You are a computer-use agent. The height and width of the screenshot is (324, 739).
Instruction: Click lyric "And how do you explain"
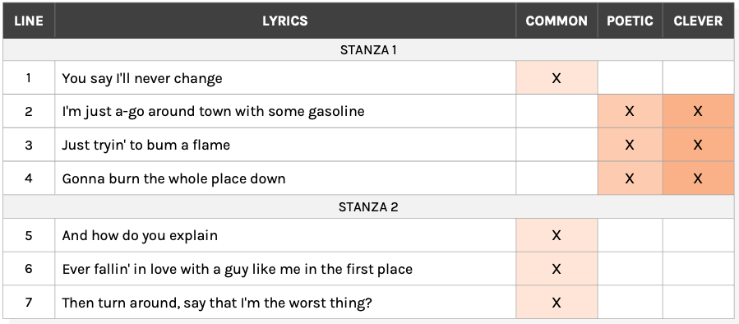click(140, 235)
